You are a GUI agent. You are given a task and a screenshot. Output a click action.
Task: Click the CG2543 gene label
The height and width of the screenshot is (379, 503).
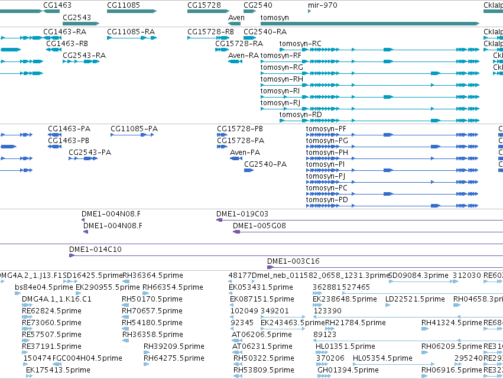point(77,17)
